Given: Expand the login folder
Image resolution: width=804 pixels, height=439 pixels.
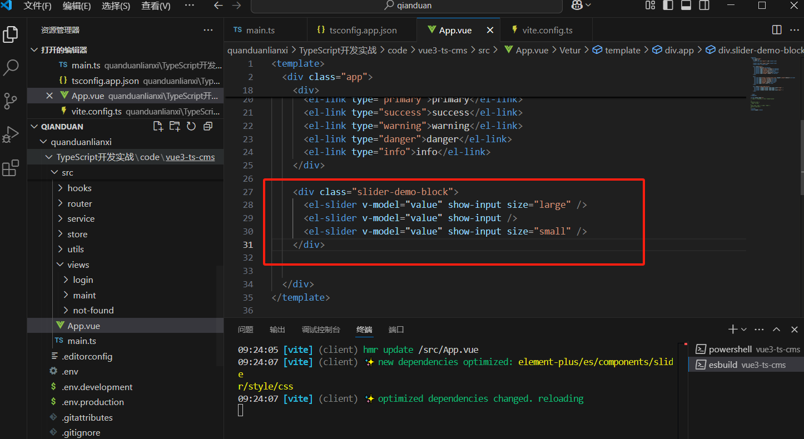Looking at the screenshot, I should pyautogui.click(x=66, y=280).
